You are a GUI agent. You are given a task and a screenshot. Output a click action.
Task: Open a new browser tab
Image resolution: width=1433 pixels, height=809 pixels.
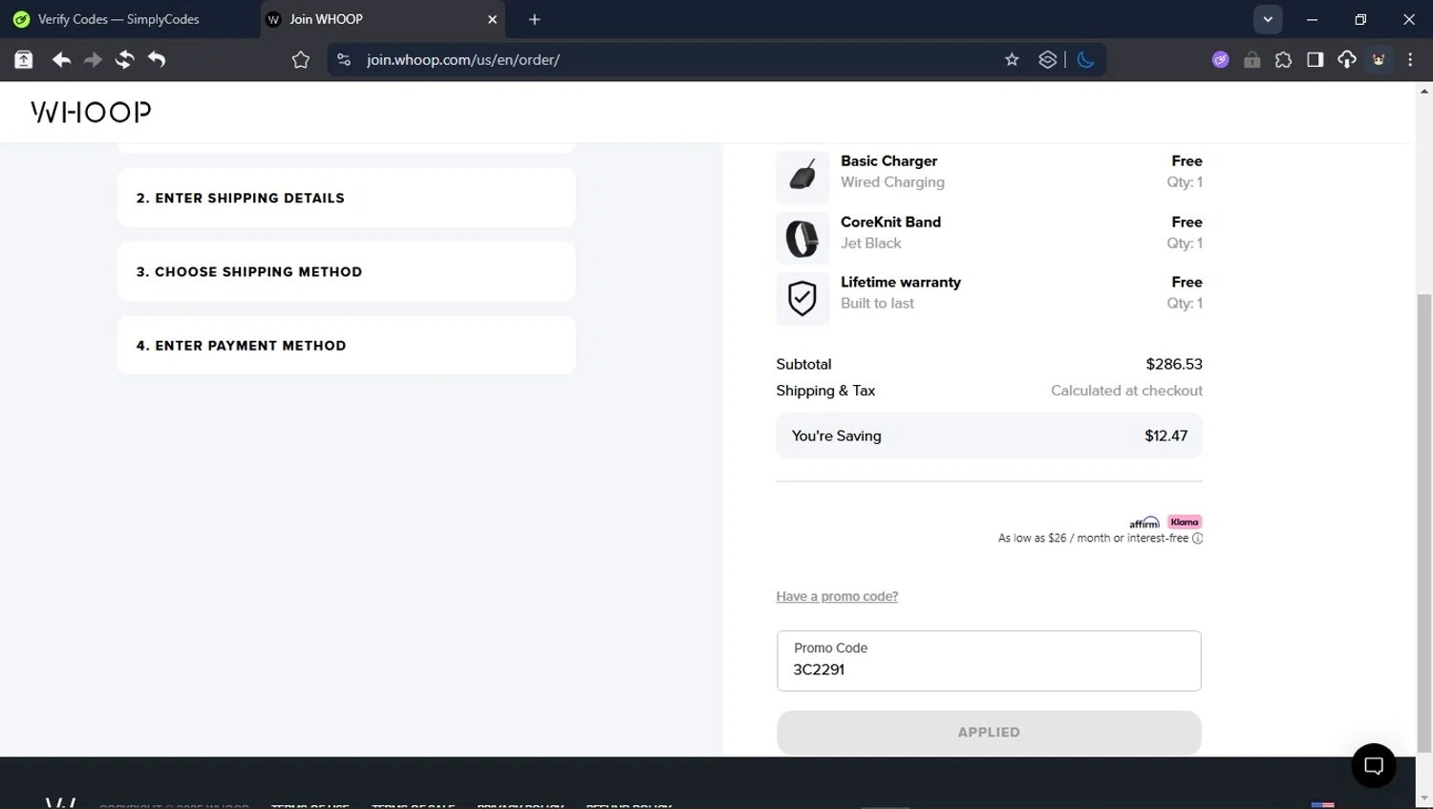tap(534, 19)
